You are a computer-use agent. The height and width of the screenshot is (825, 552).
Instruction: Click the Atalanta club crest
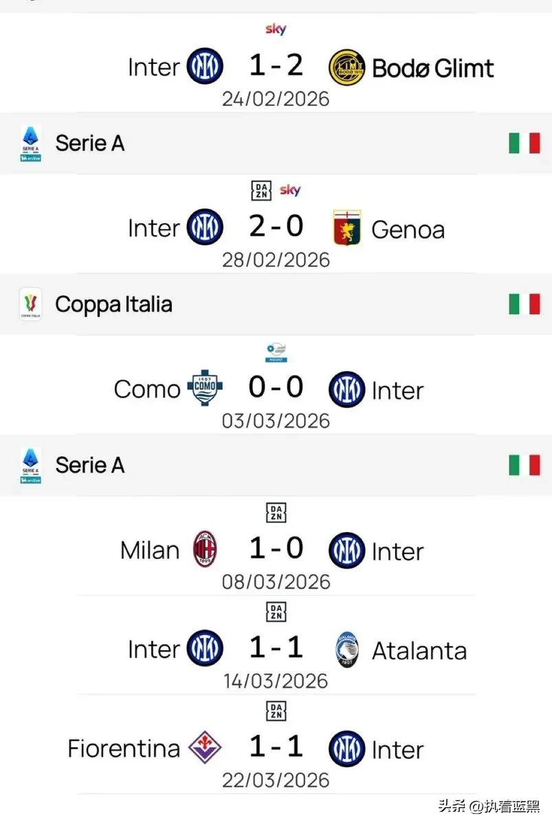coord(347,650)
